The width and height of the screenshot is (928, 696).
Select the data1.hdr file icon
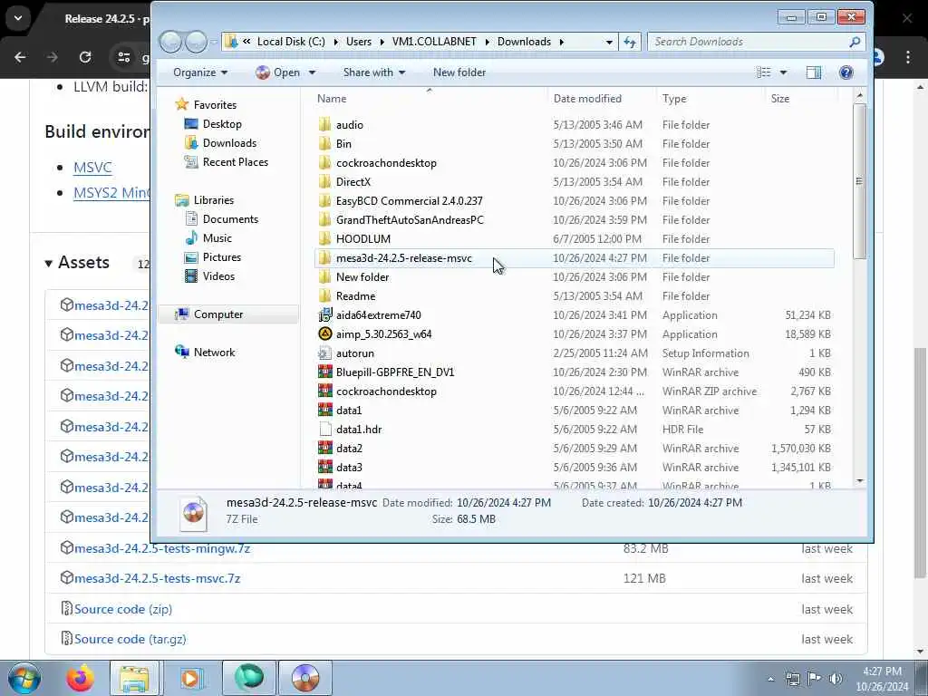pyautogui.click(x=325, y=429)
